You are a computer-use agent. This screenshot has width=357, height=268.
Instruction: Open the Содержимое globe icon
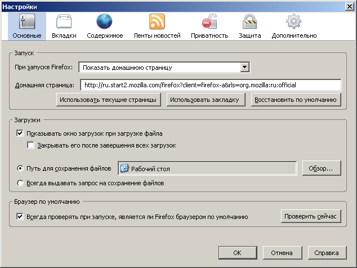click(x=104, y=21)
